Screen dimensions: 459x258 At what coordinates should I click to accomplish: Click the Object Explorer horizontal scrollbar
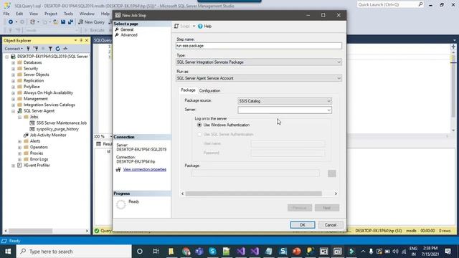31,231
